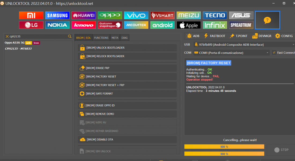This screenshot has width=295, height=161.
Task: Open the T.POINT tool
Action: pos(239,36)
